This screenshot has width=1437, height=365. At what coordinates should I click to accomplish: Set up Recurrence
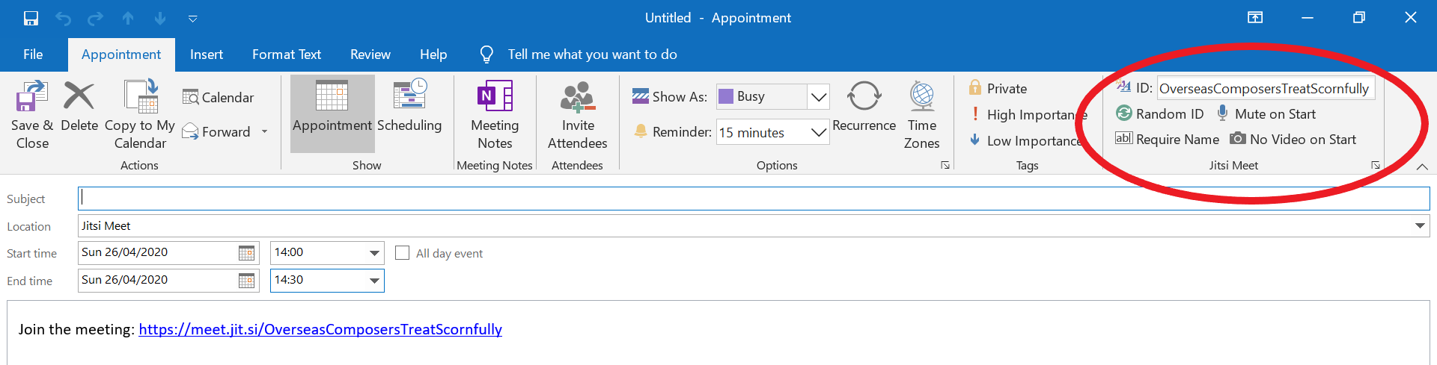pos(864,107)
